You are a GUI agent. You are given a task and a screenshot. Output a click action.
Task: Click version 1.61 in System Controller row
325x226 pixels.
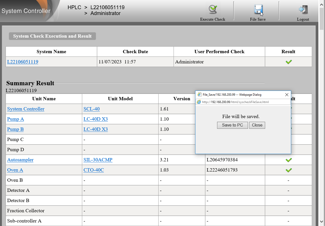pyautogui.click(x=164, y=109)
